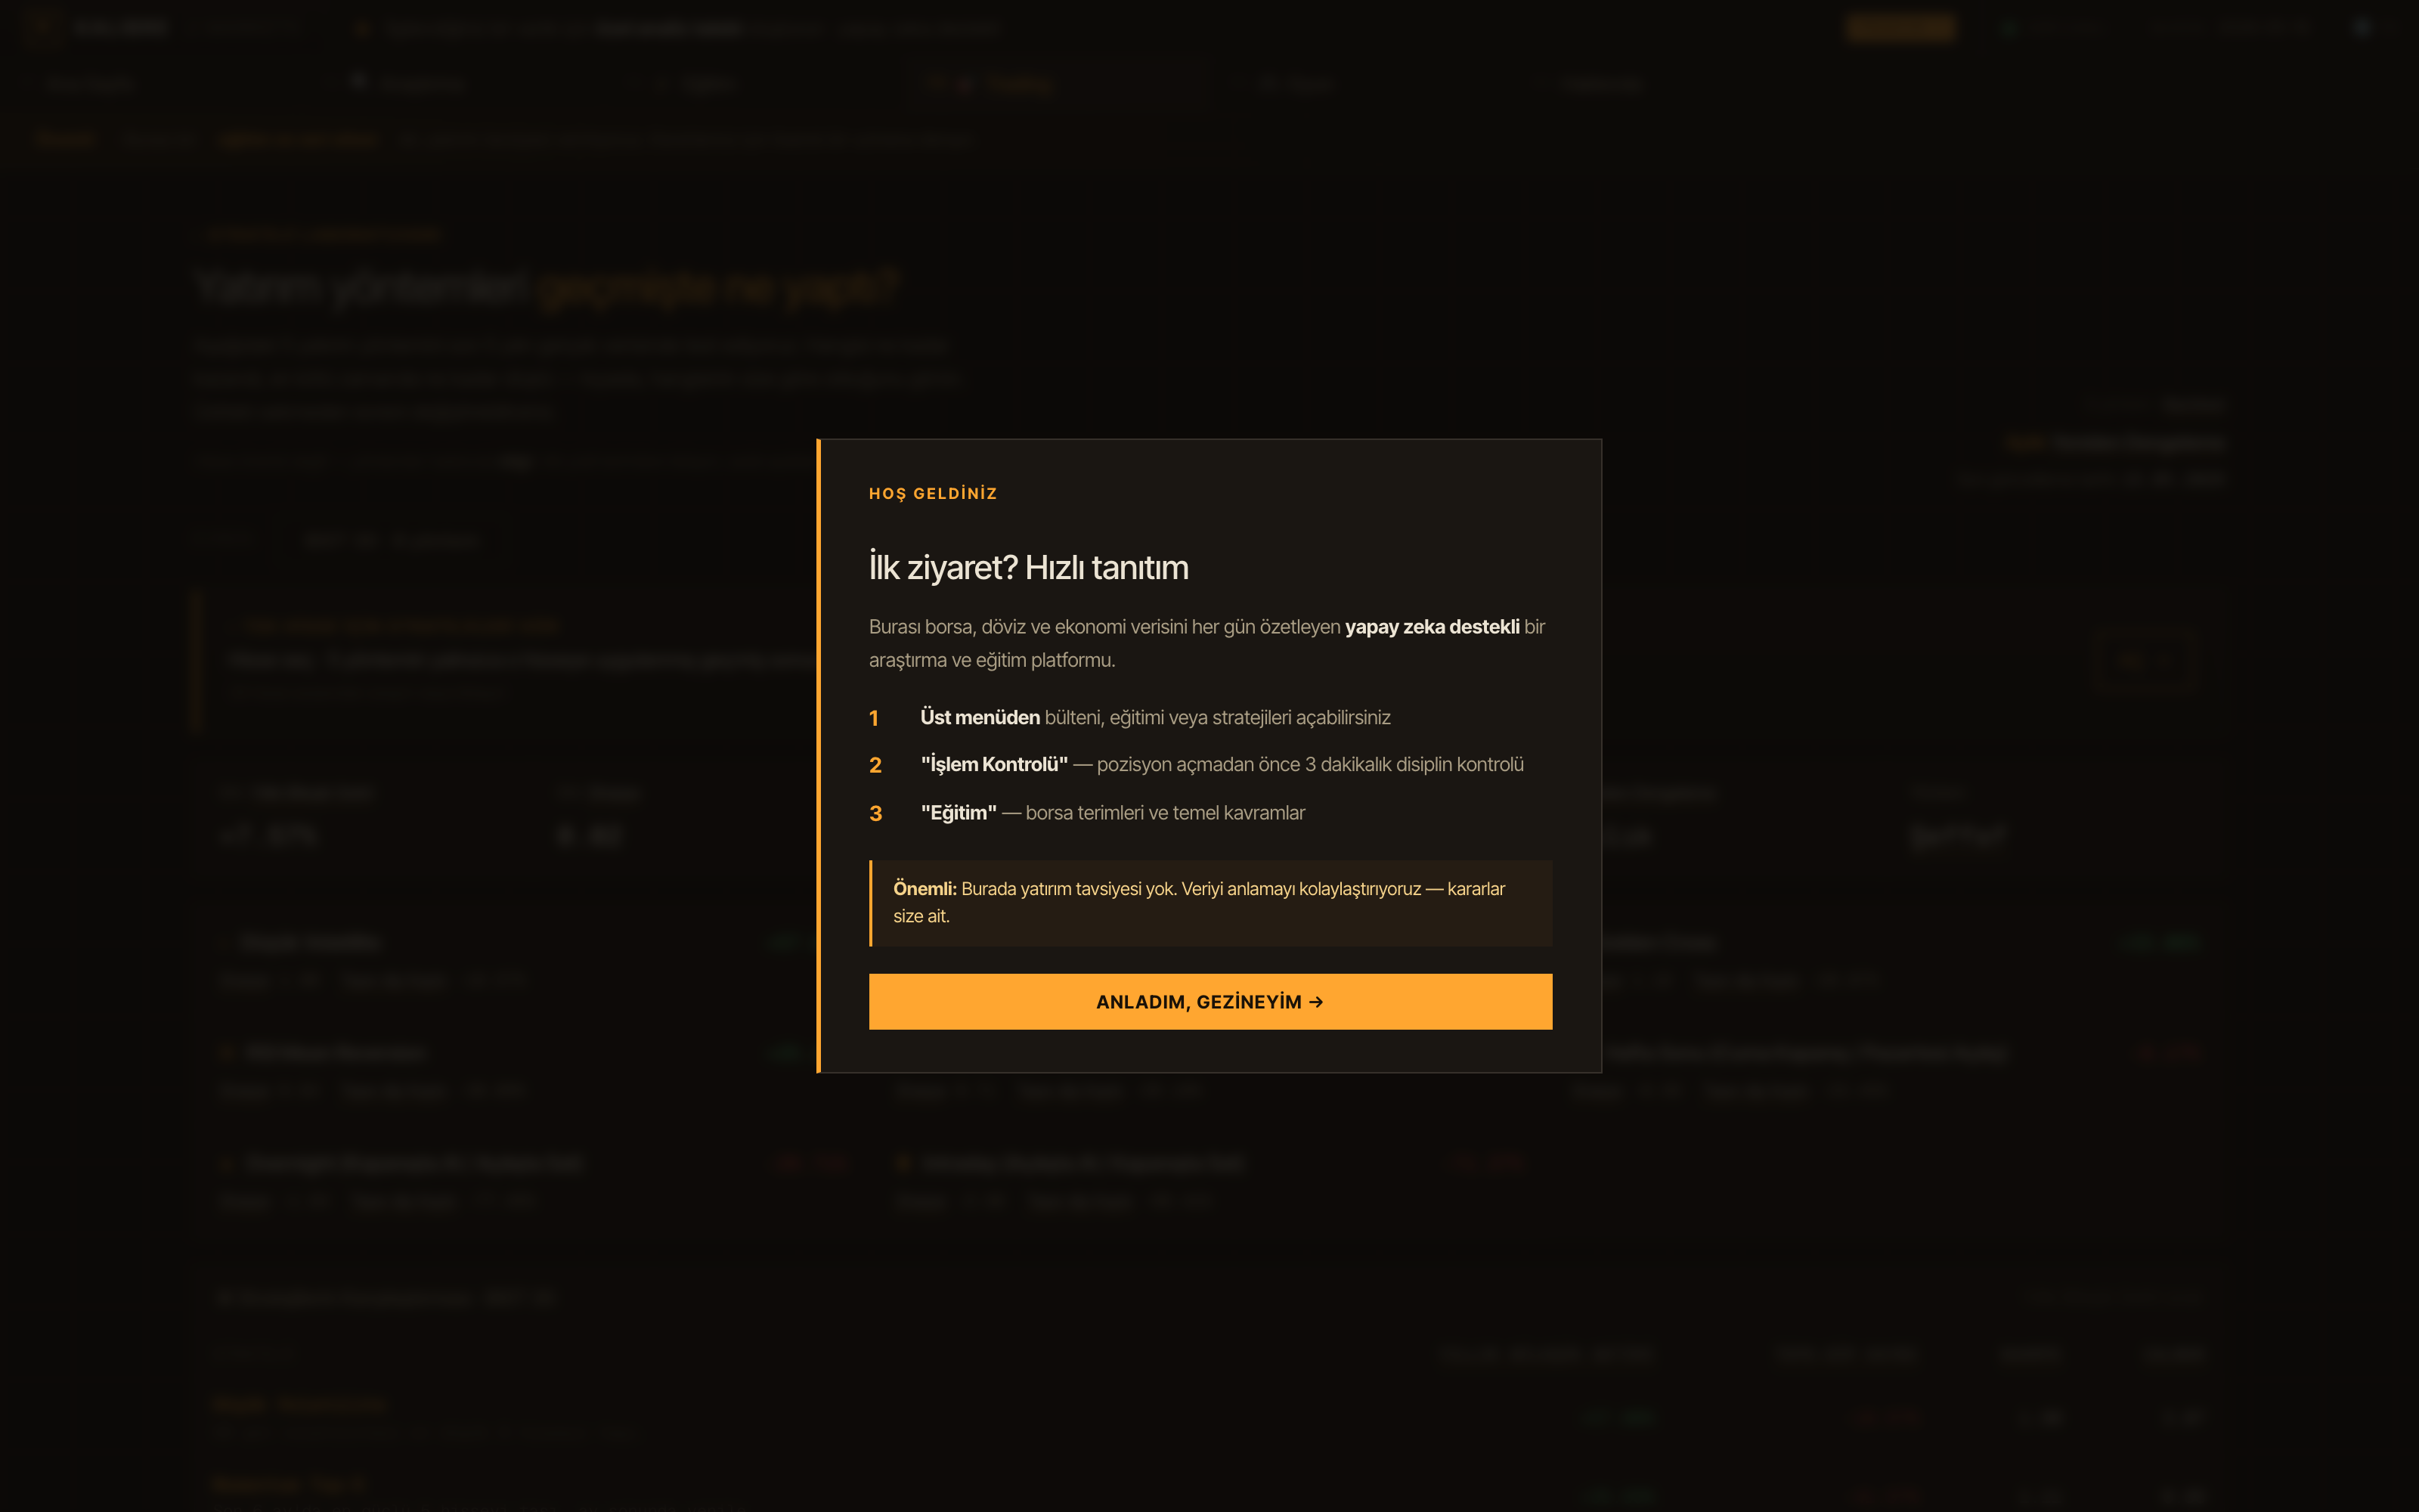Click the arrow icon in the orange button
2419x1512 pixels.
(x=1316, y=1001)
